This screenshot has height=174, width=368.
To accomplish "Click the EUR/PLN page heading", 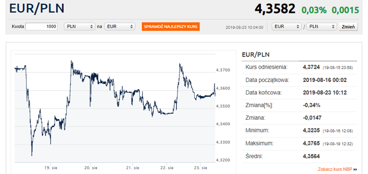I will (37, 8).
